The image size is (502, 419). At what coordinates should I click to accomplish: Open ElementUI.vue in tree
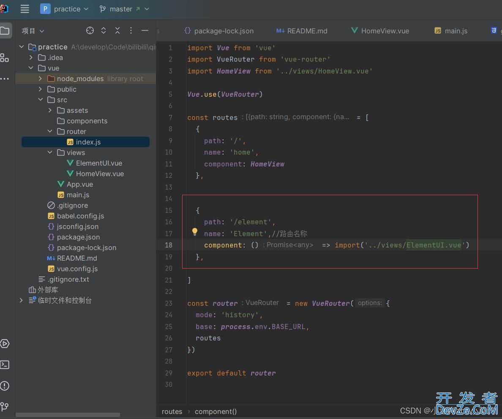pos(95,163)
